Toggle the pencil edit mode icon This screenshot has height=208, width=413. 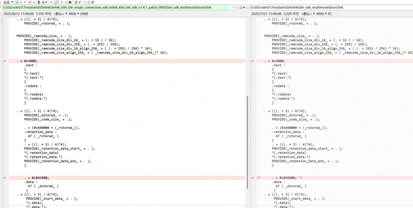click(56, 2)
